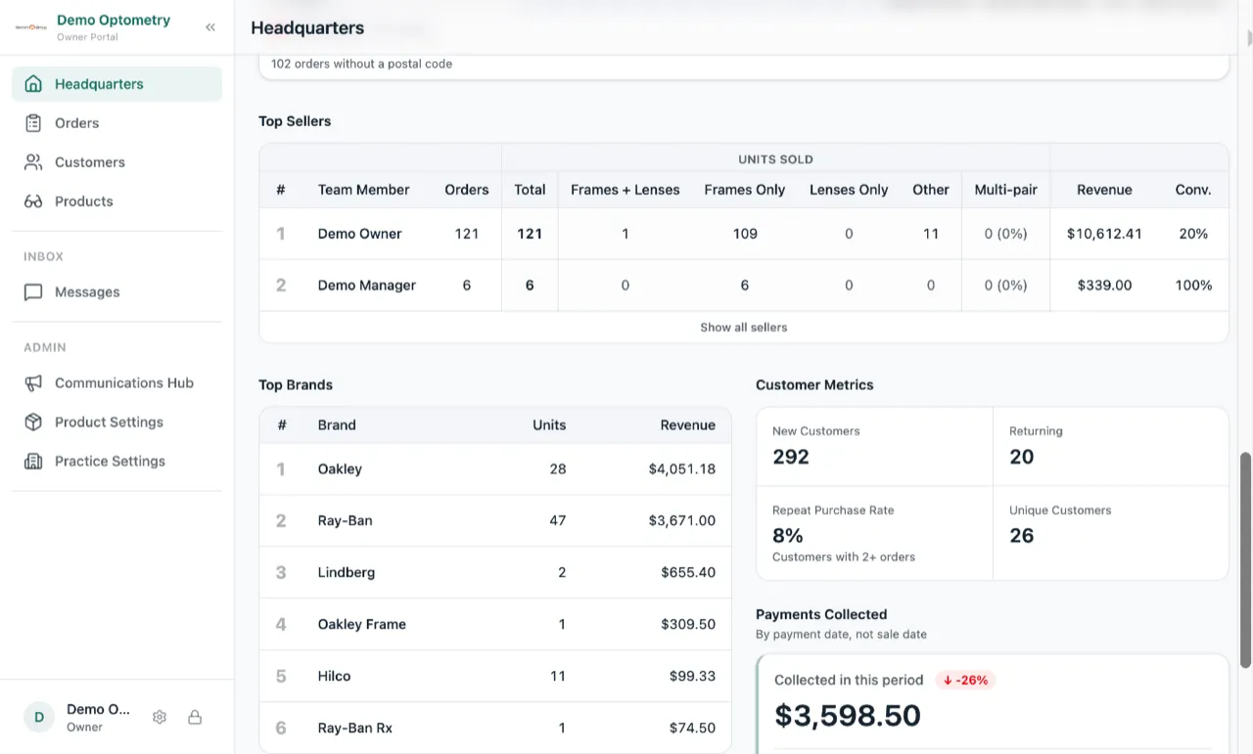This screenshot has height=754, width=1253.
Task: Navigate to Customers in the sidebar
Action: 116,162
